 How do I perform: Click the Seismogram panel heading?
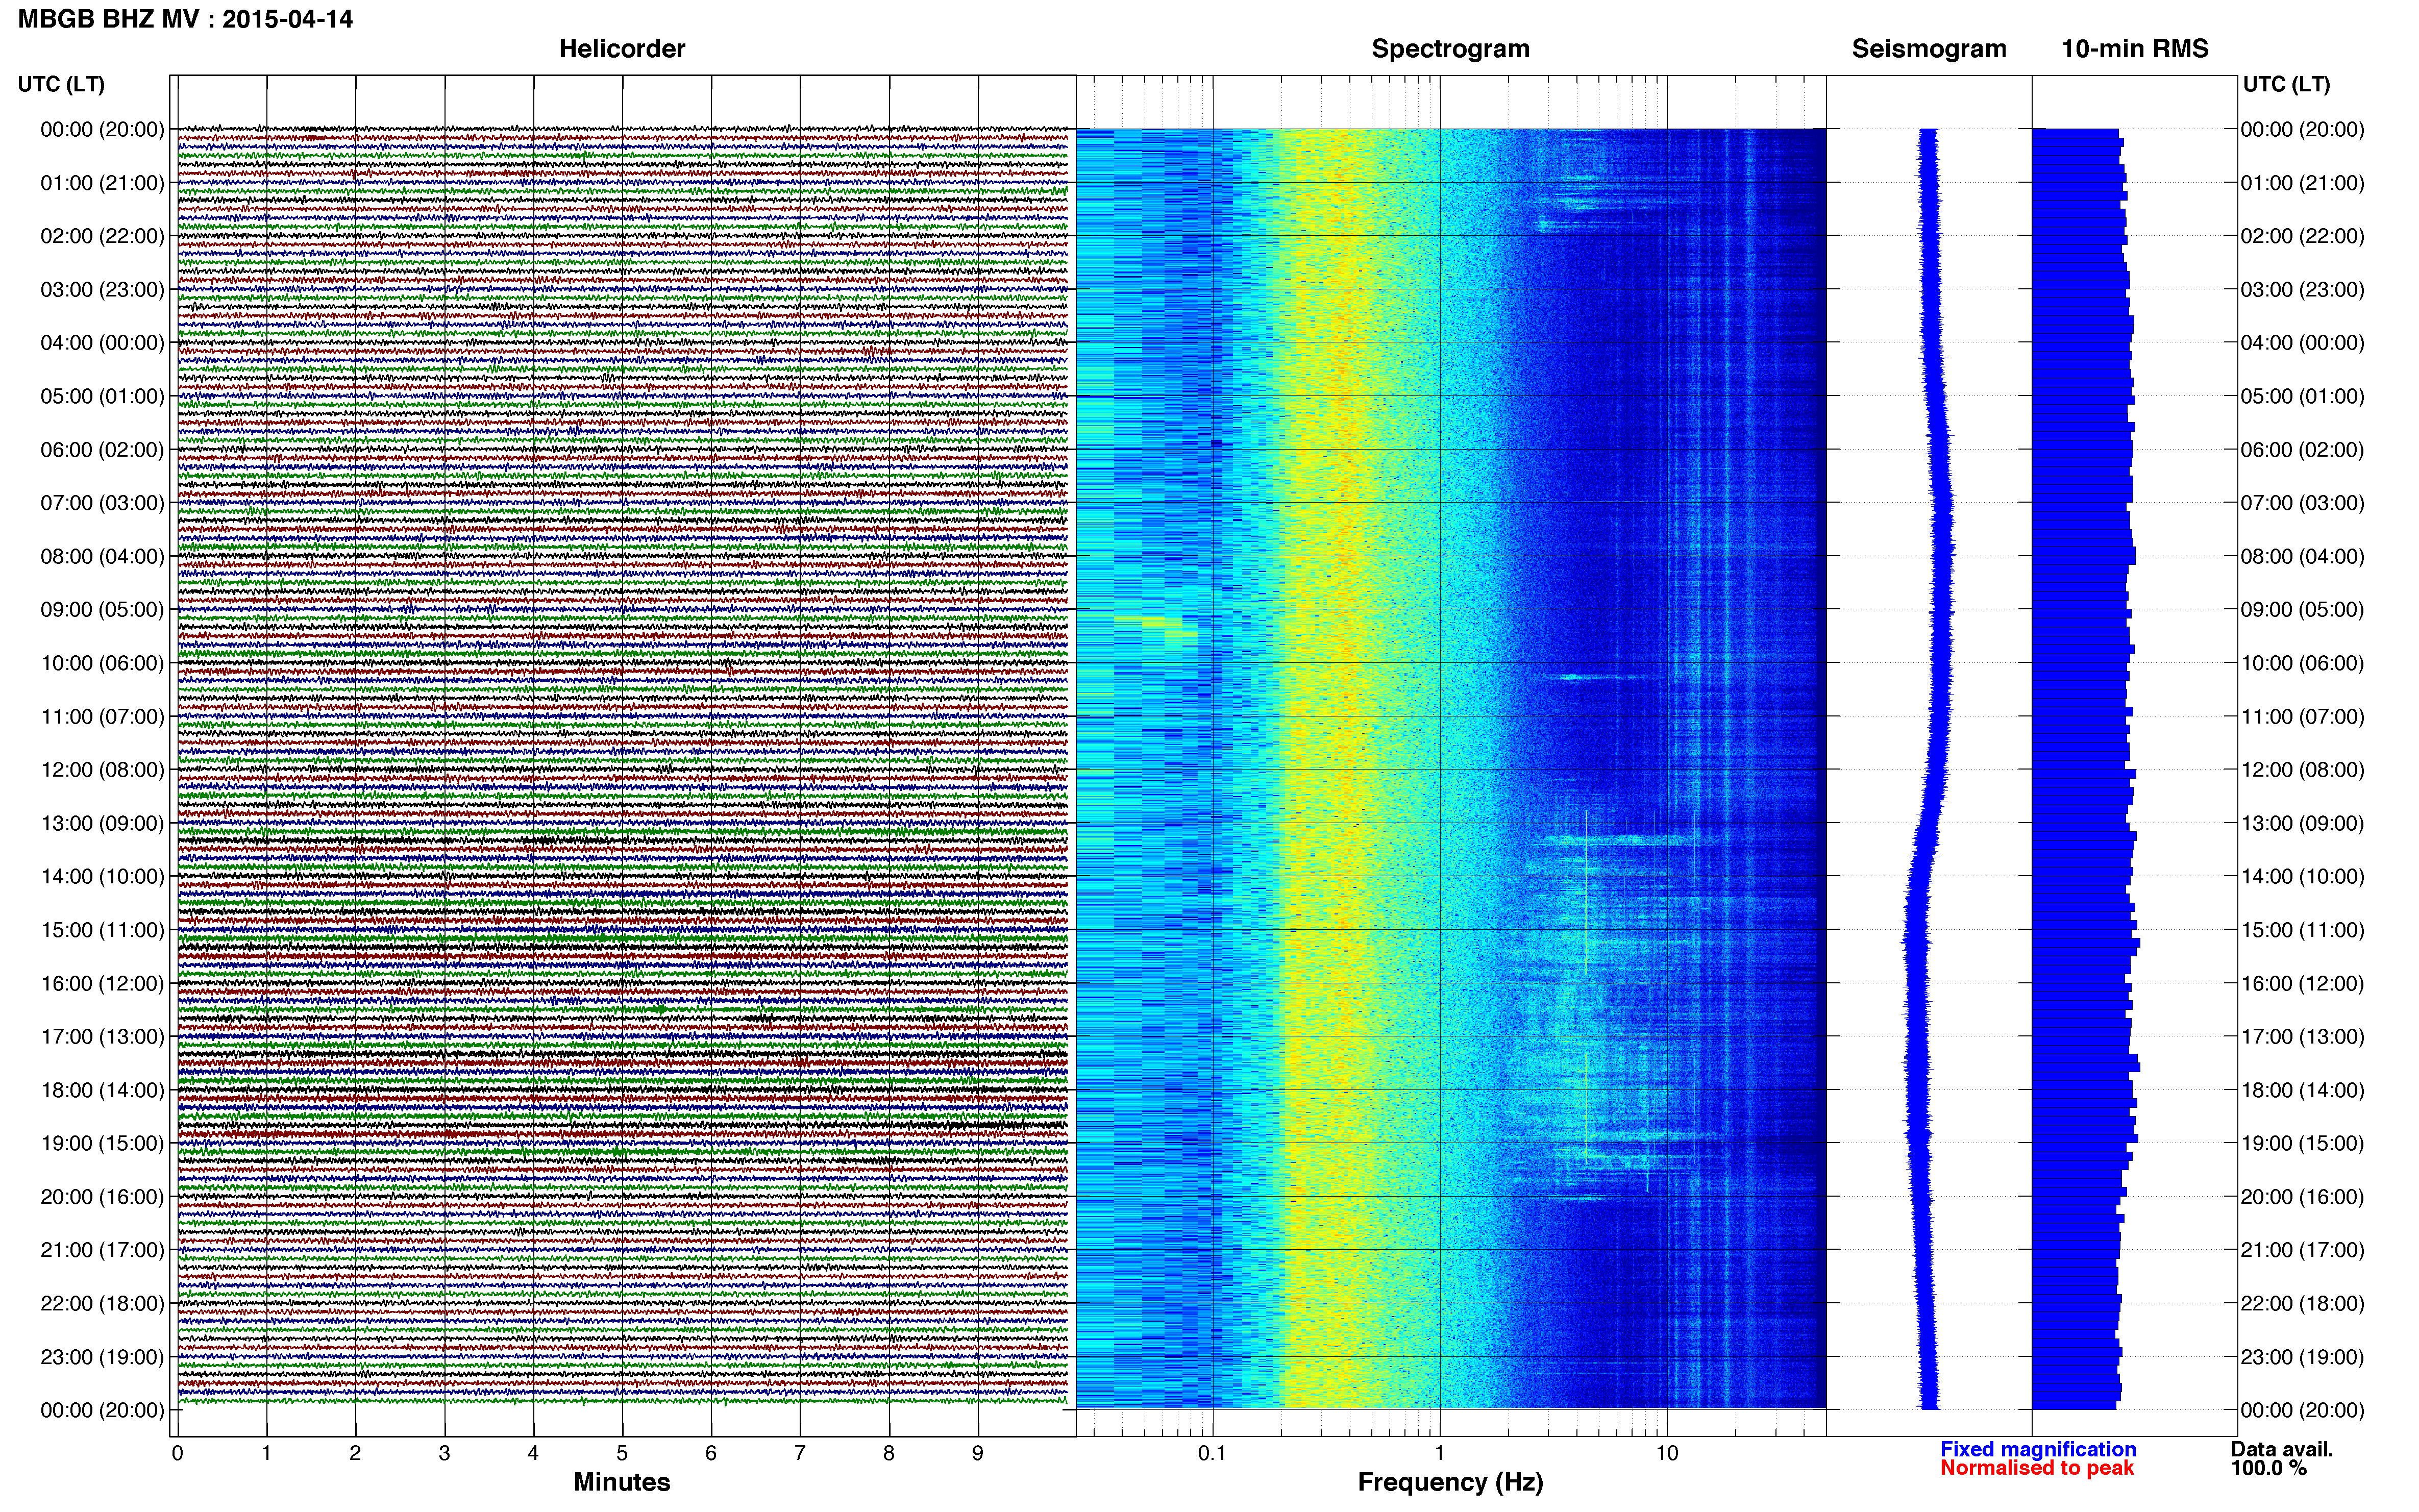click(x=1929, y=49)
